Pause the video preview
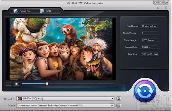Viewport: 172px width, 111px height. pyautogui.click(x=9, y=84)
